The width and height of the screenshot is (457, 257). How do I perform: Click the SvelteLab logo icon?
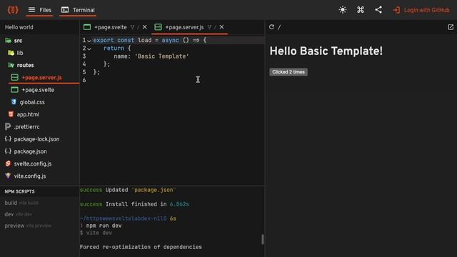pos(13,10)
